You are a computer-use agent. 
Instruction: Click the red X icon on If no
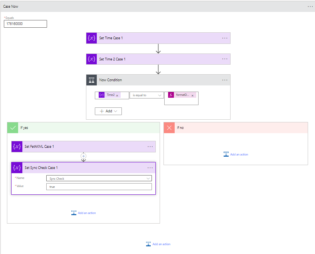tap(169, 128)
